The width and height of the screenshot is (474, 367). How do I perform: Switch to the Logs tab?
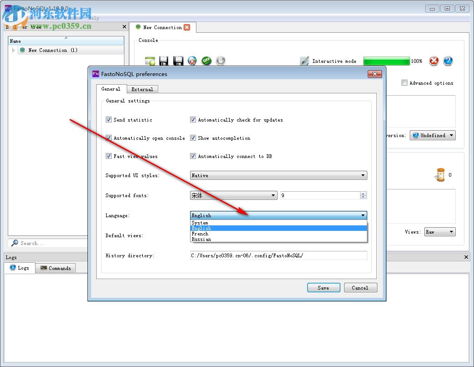coord(20,268)
